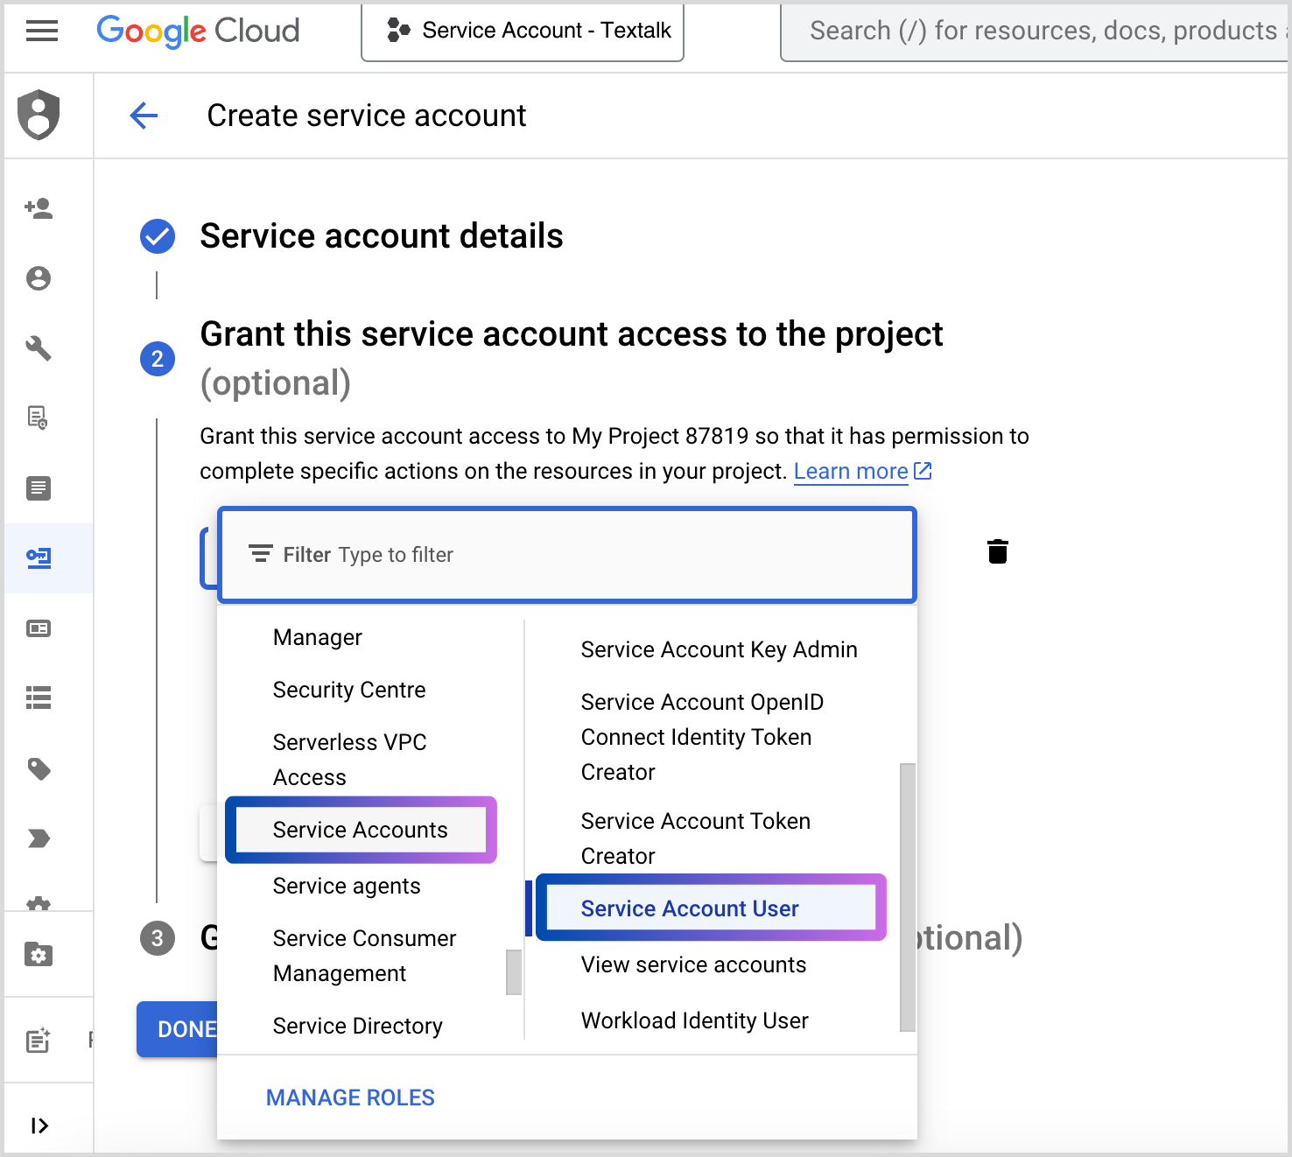Click the back arrow next to Create service account
This screenshot has width=1292, height=1157.
point(144,116)
